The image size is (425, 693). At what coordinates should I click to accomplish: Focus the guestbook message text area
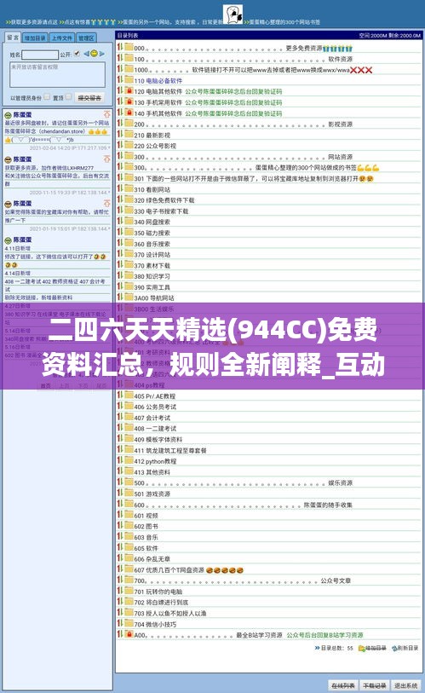[x=57, y=74]
